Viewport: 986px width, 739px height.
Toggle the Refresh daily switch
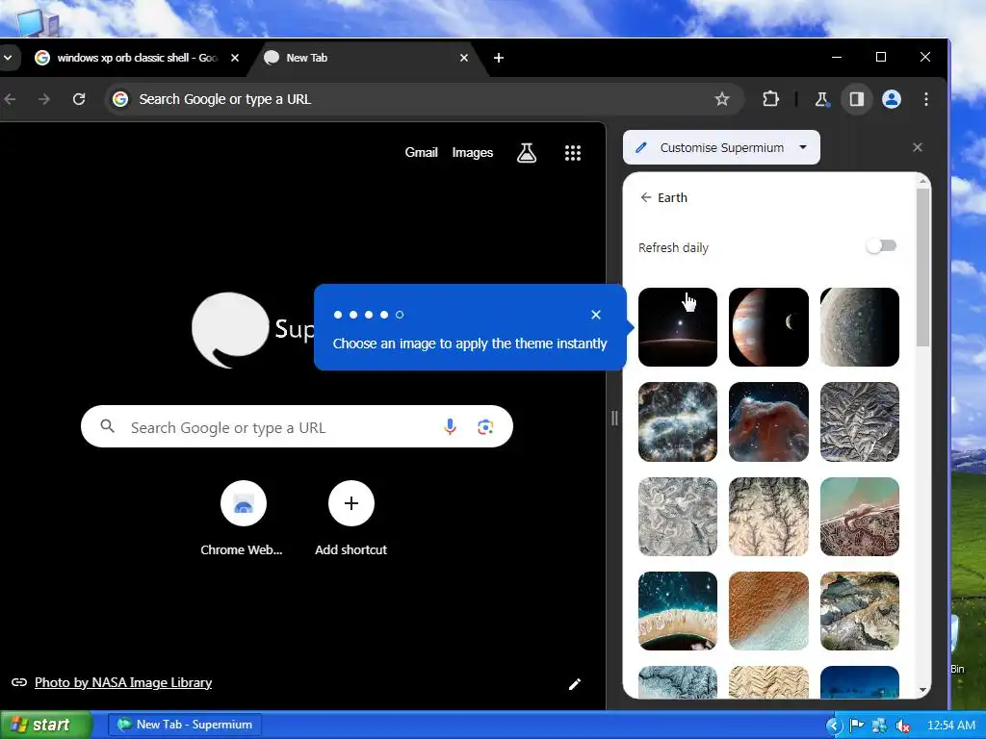881,246
